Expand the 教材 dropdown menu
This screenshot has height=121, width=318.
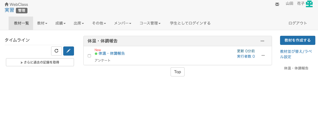pyautogui.click(x=42, y=23)
